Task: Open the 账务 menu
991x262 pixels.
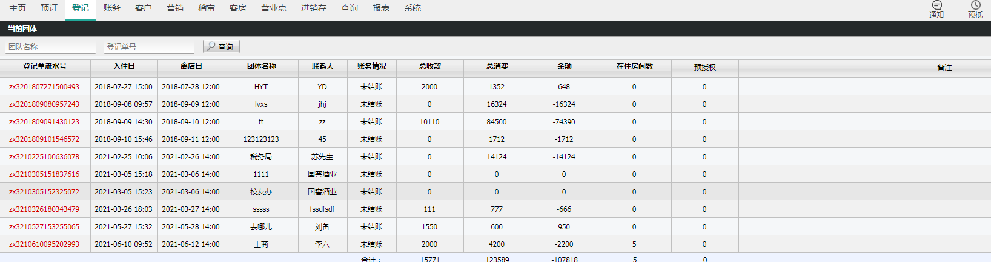Action: tap(112, 8)
